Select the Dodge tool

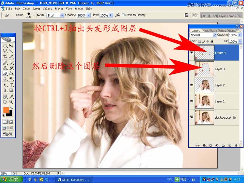(11, 79)
